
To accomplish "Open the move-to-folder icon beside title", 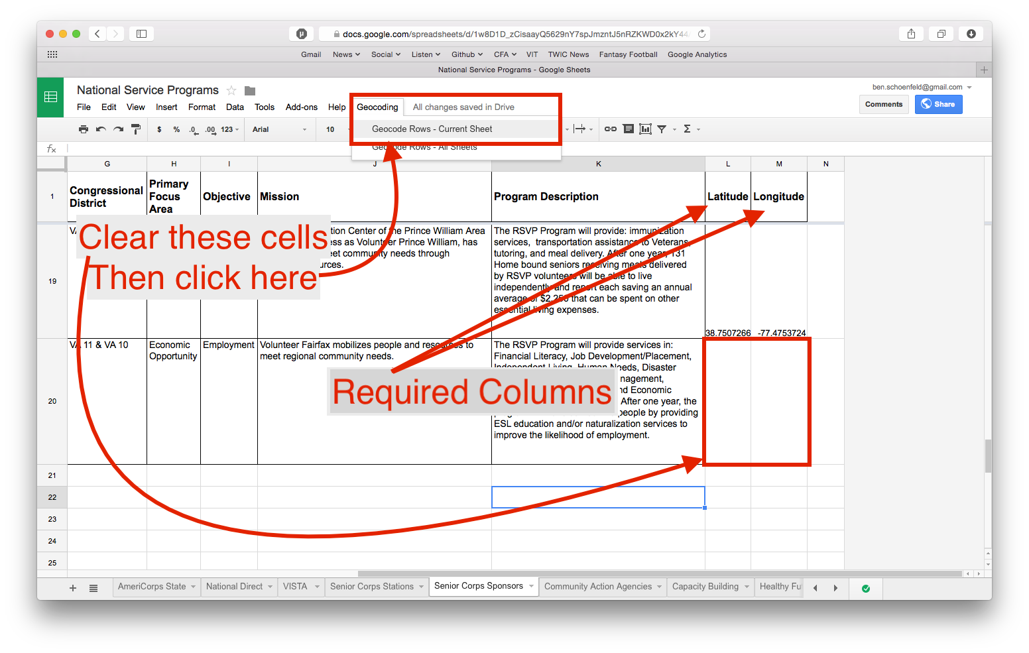I will 250,90.
